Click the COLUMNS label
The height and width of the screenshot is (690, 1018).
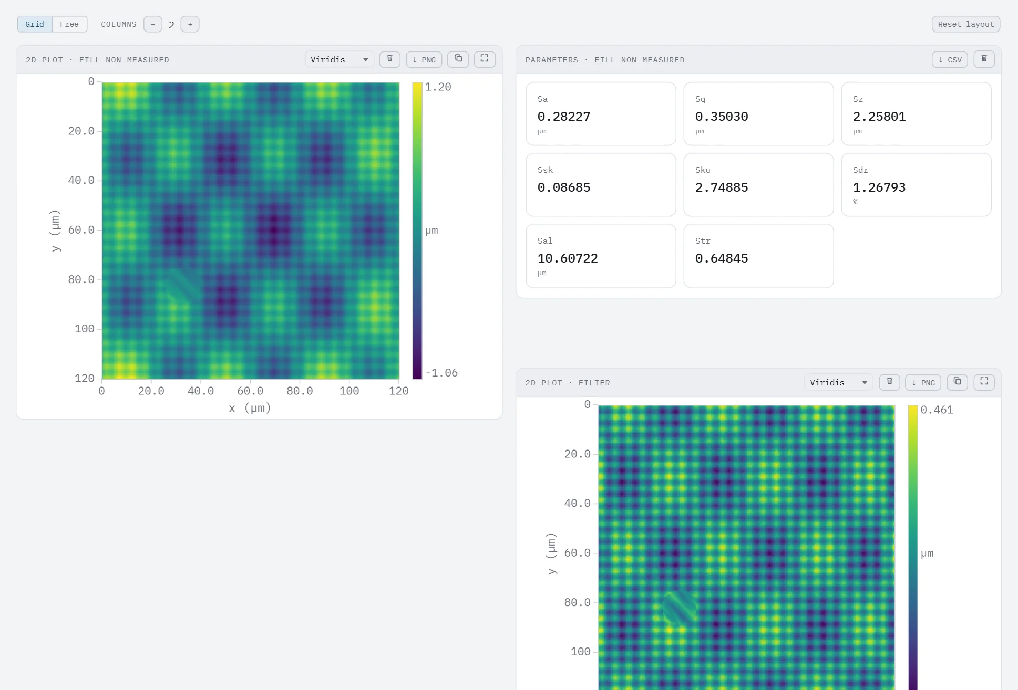(119, 24)
